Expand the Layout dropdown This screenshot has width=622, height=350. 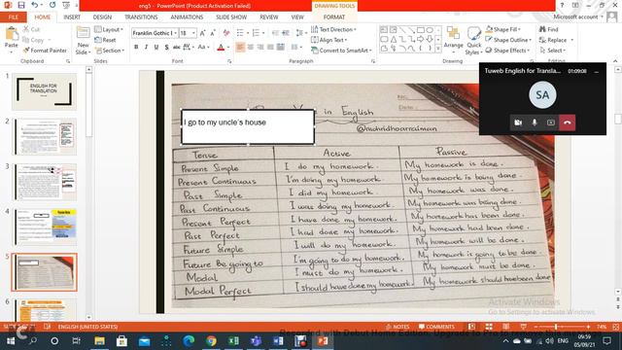(x=109, y=29)
